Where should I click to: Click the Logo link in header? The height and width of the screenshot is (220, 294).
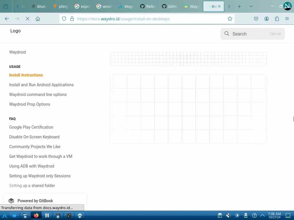pyautogui.click(x=16, y=31)
